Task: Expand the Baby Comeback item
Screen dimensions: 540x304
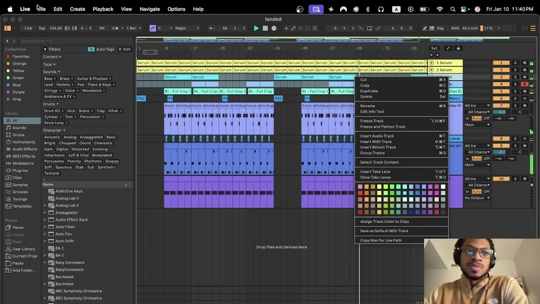Action: pyautogui.click(x=45, y=262)
